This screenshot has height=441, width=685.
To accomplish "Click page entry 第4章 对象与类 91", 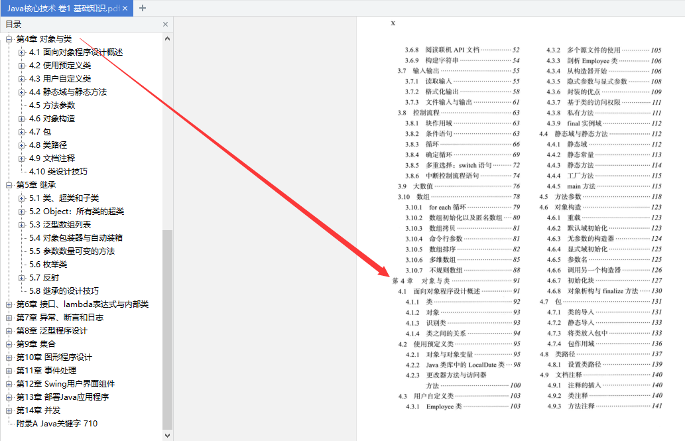I will tap(456, 281).
